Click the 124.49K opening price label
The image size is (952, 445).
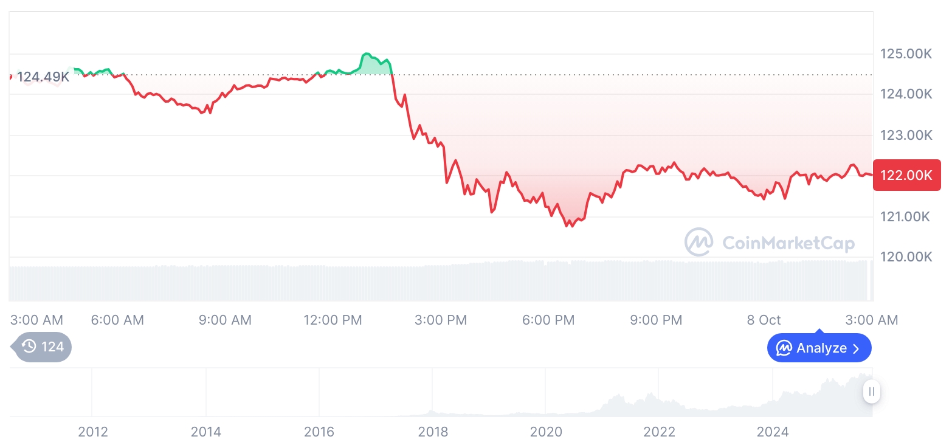tap(43, 77)
